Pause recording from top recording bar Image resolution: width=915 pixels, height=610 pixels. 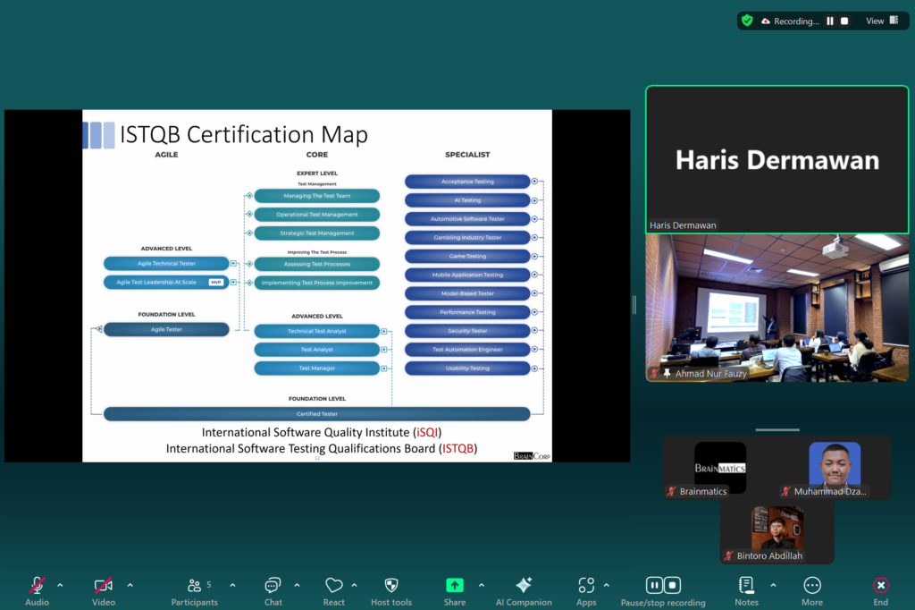coord(830,21)
